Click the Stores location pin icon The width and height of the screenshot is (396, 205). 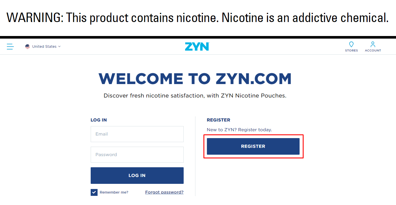tap(351, 45)
